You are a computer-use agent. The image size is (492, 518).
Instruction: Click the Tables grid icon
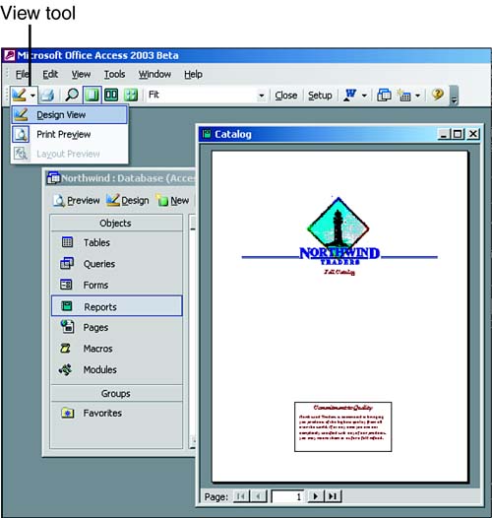[67, 242]
